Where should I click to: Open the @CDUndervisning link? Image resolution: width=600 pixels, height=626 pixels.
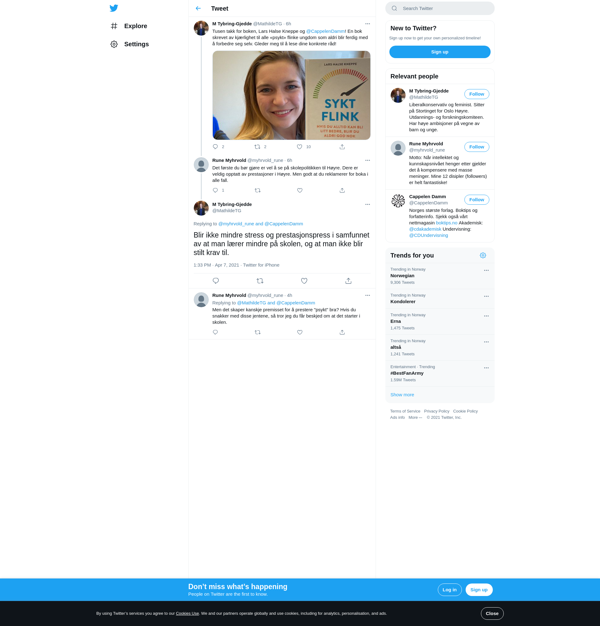[x=428, y=235]
